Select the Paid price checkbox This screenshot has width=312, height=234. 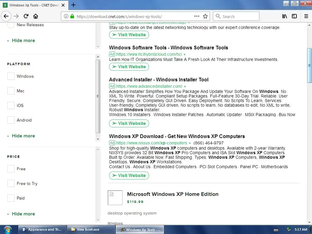11,198
